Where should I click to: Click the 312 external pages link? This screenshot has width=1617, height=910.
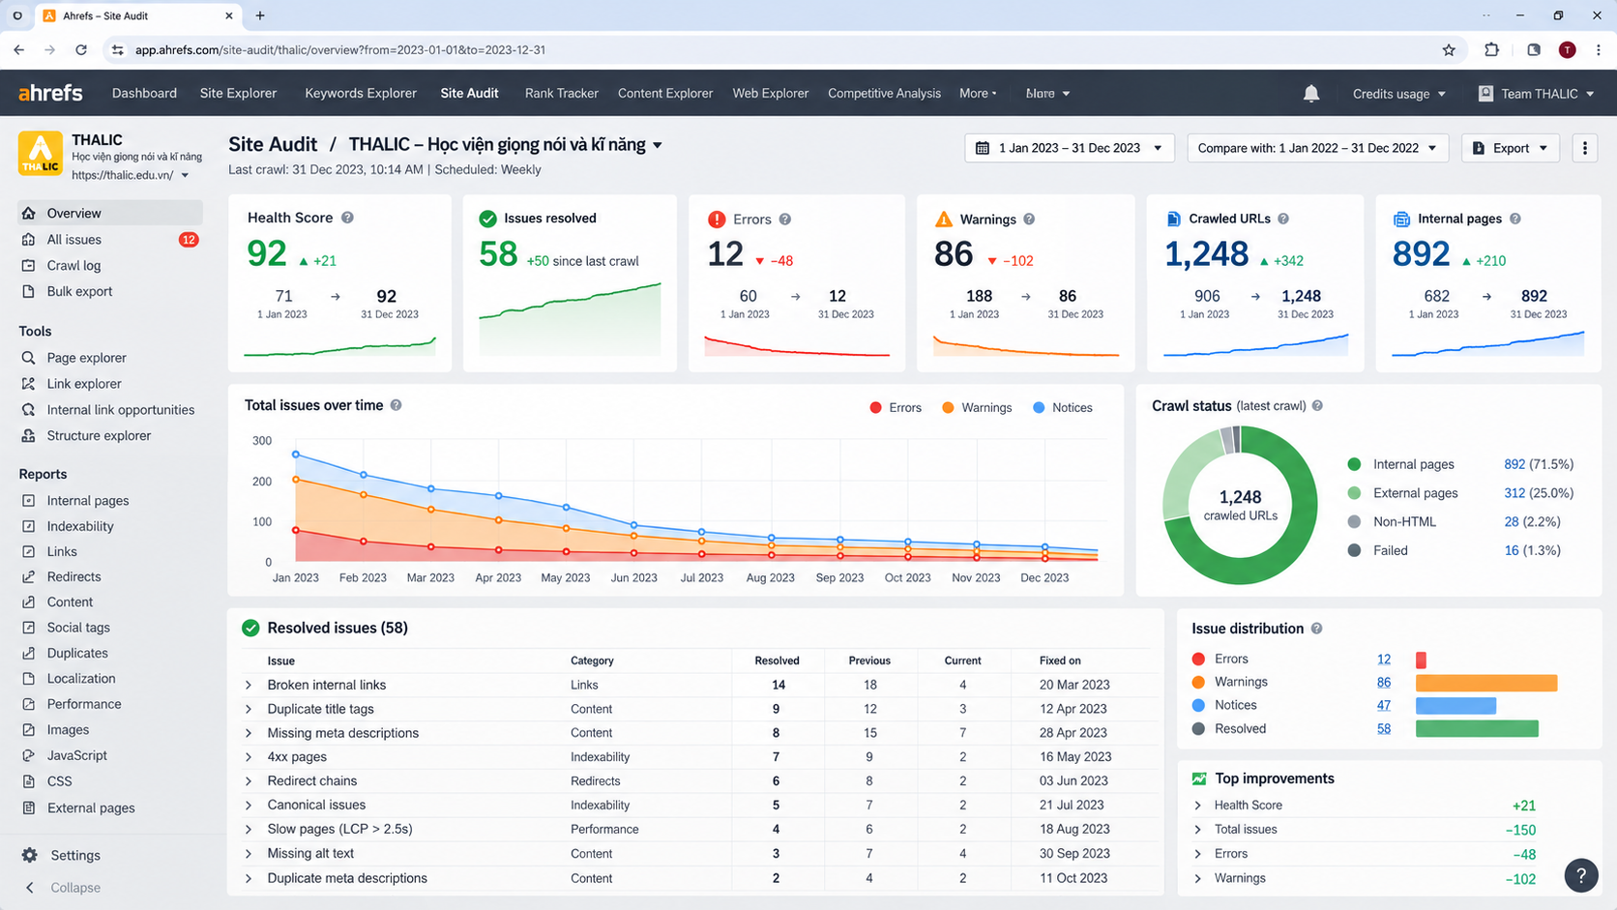pos(1514,493)
